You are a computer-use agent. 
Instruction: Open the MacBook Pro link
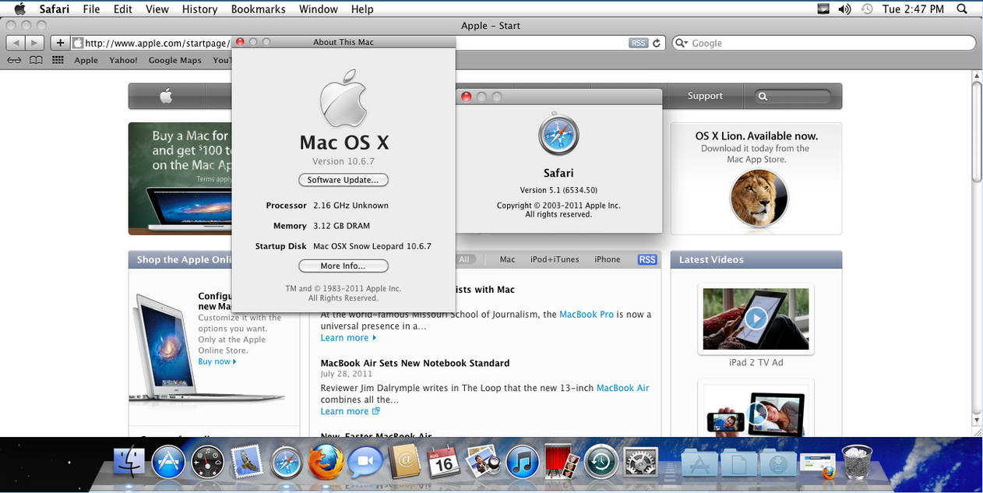[x=586, y=314]
